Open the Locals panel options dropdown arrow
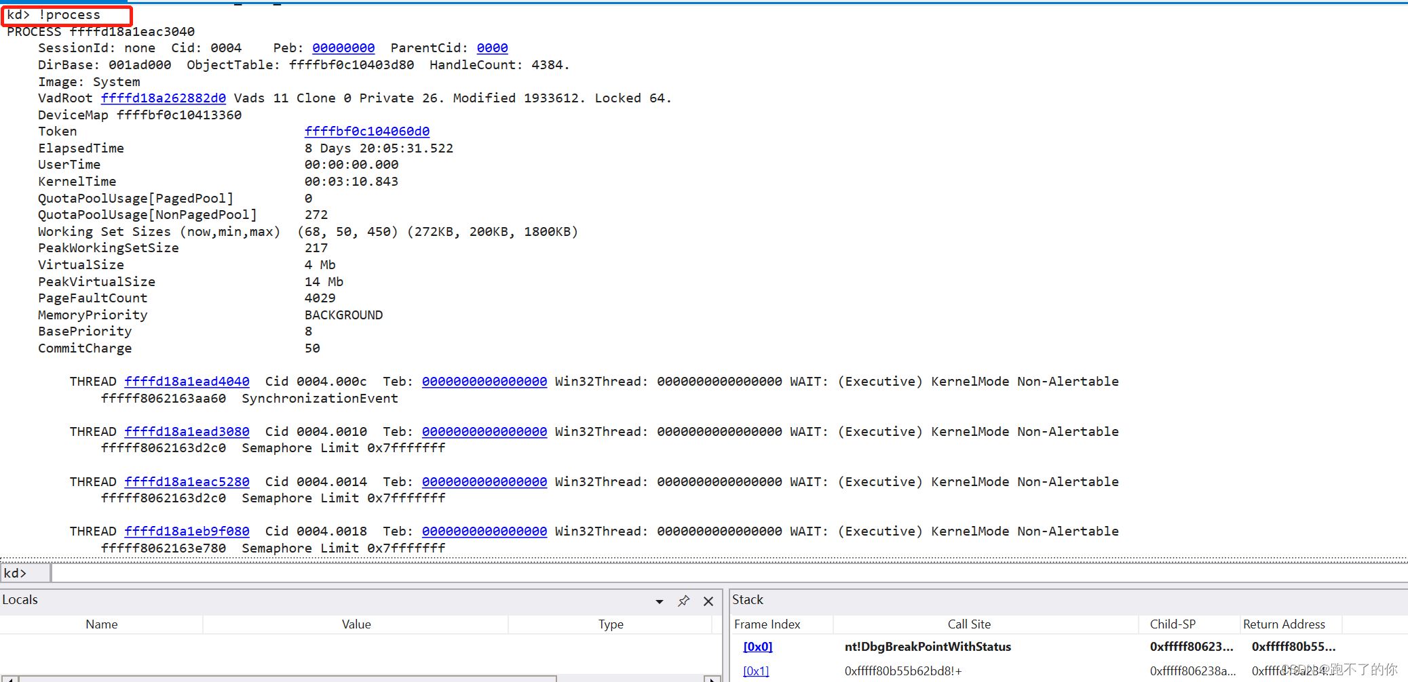Viewport: 1408px width, 682px height. click(x=659, y=601)
